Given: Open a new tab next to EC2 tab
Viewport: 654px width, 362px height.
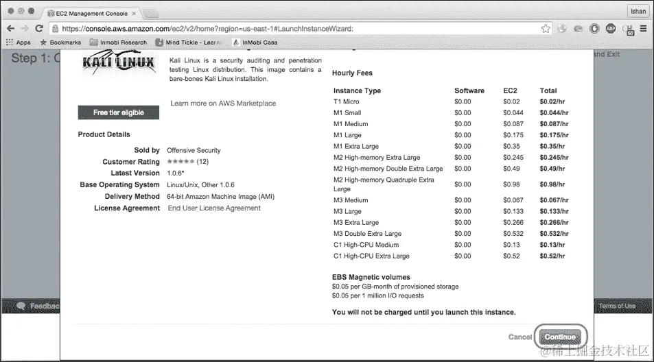Looking at the screenshot, I should coord(150,14).
